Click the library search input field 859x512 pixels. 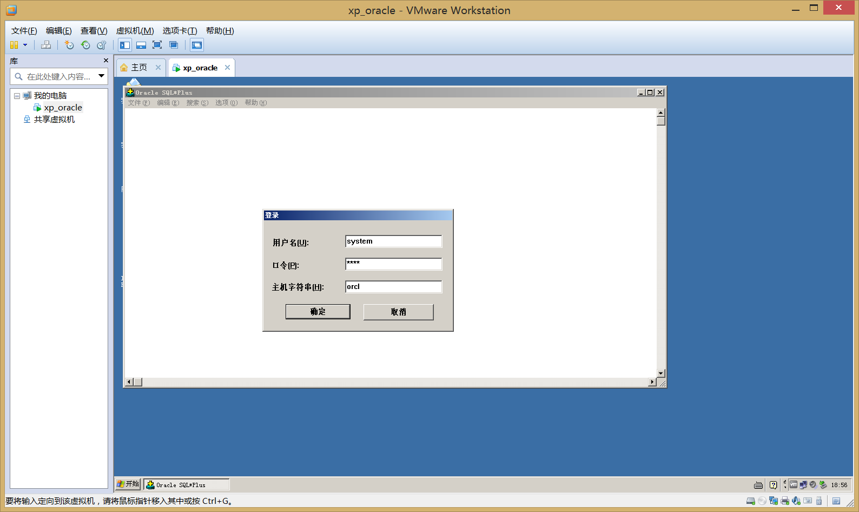tap(60, 76)
